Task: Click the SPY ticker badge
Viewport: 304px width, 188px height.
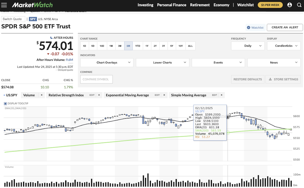Action: pos(33,19)
